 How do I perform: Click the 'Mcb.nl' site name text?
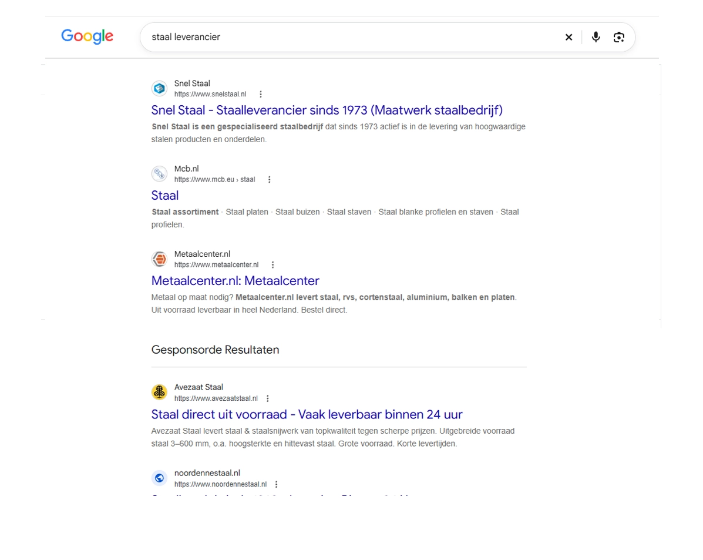(187, 169)
